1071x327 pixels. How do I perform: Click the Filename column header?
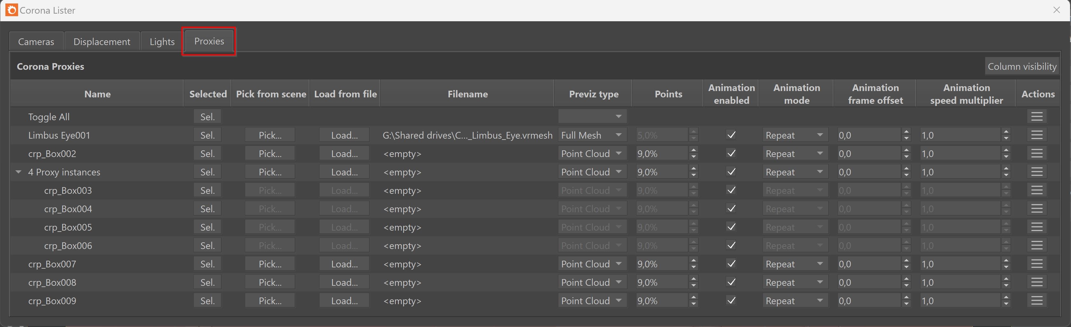tap(467, 94)
